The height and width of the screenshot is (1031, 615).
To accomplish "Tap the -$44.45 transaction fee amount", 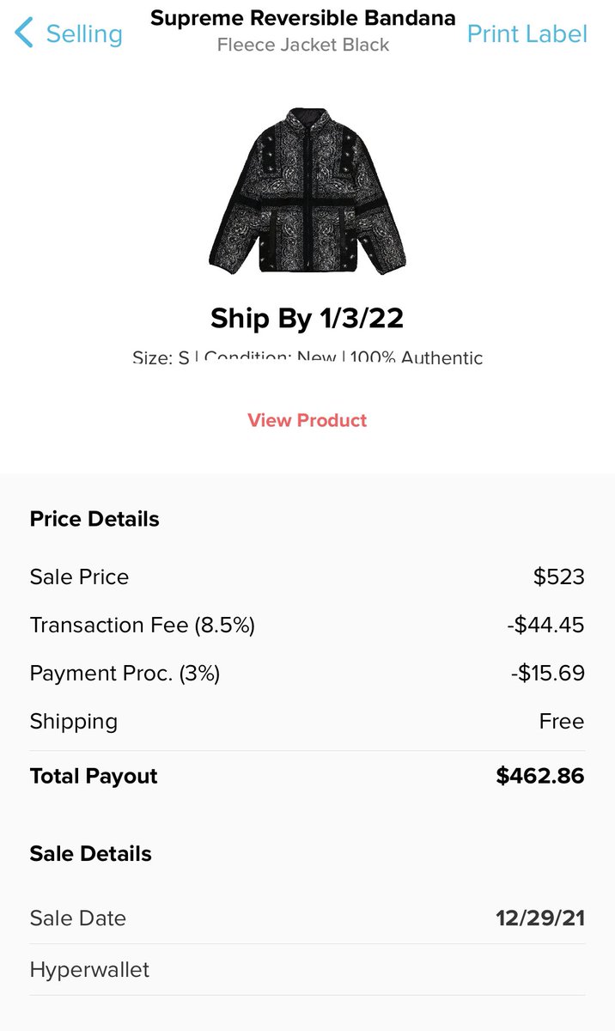I will tap(545, 625).
